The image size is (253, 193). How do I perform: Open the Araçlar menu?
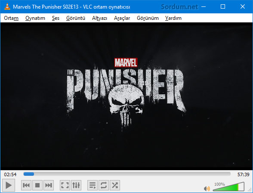point(122,18)
